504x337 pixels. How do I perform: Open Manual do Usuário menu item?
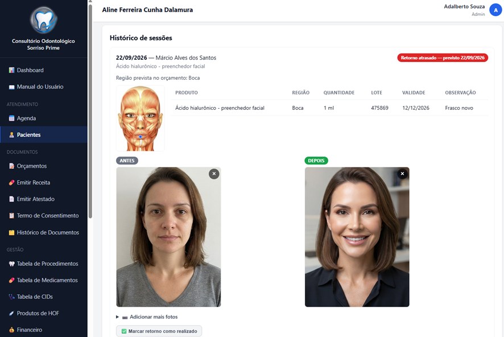tap(43, 87)
